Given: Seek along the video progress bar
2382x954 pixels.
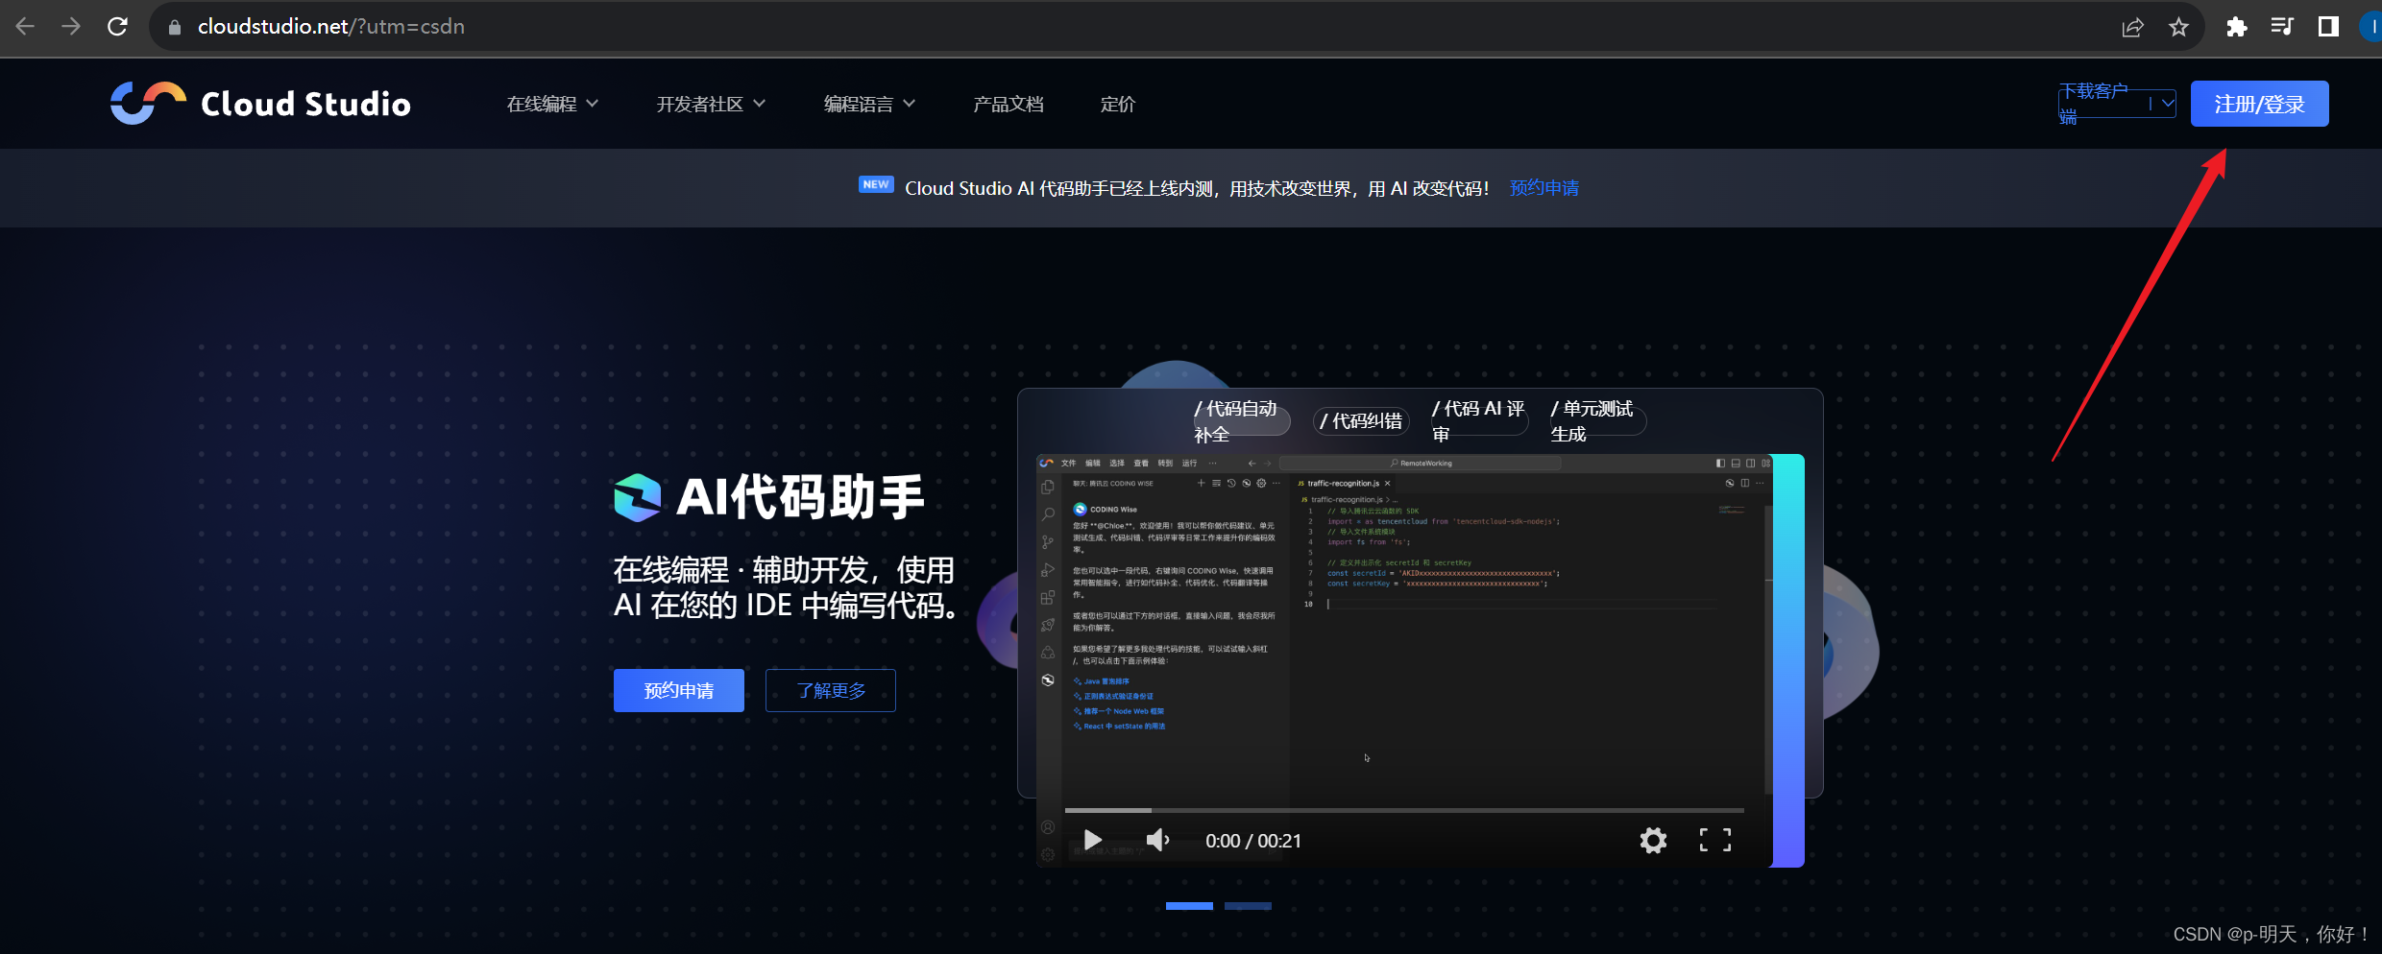Looking at the screenshot, I should pos(1403,810).
